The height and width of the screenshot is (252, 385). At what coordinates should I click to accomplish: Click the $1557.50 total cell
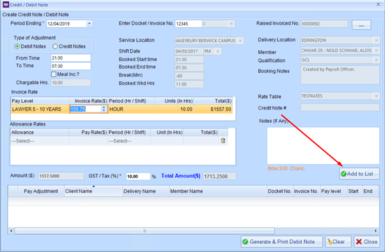[213, 109]
